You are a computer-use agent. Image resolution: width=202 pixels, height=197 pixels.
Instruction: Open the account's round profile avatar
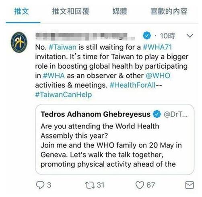[x=19, y=42]
